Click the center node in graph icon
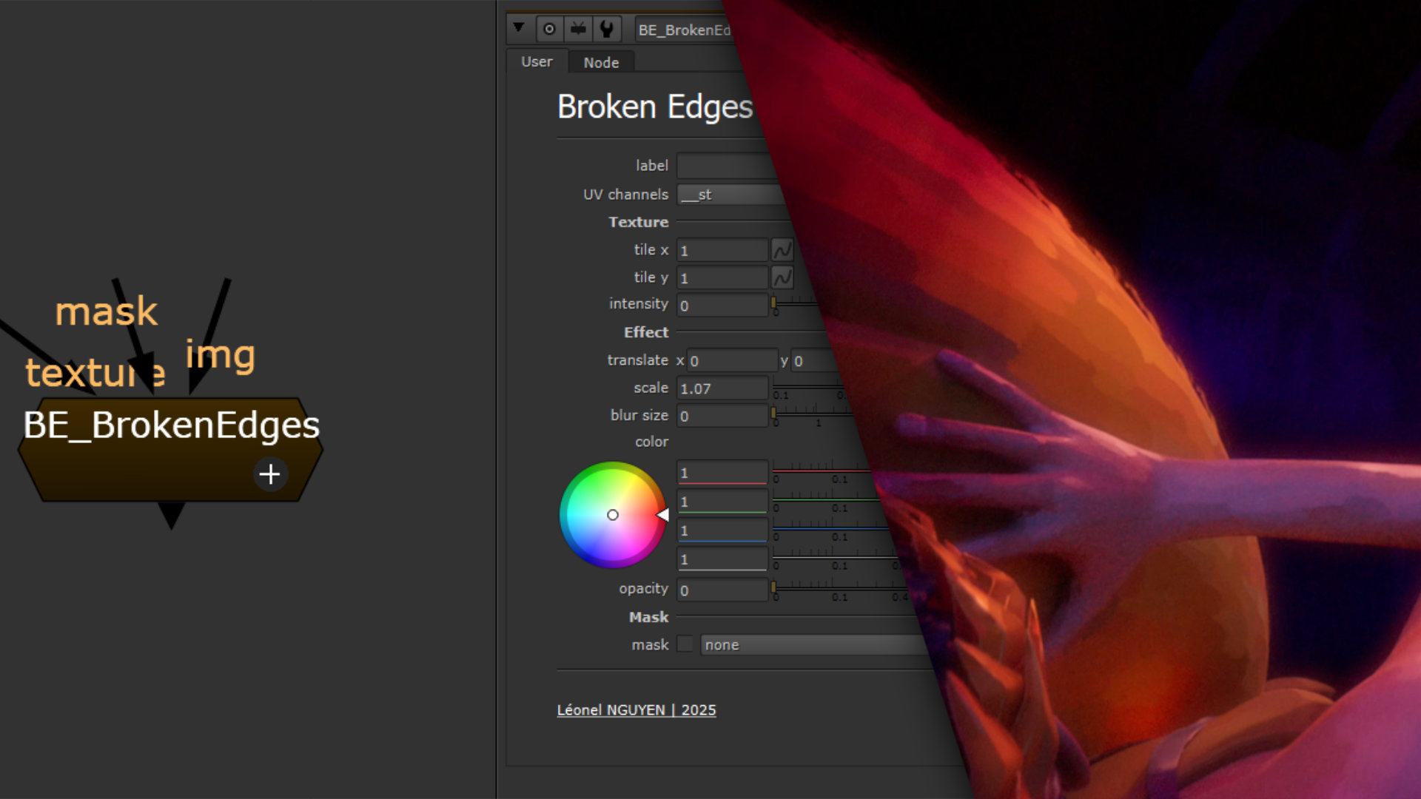 tap(549, 30)
